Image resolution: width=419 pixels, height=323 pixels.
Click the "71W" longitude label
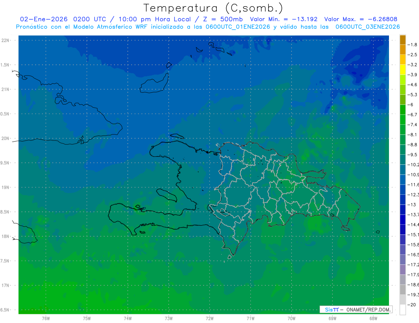coord(250,318)
